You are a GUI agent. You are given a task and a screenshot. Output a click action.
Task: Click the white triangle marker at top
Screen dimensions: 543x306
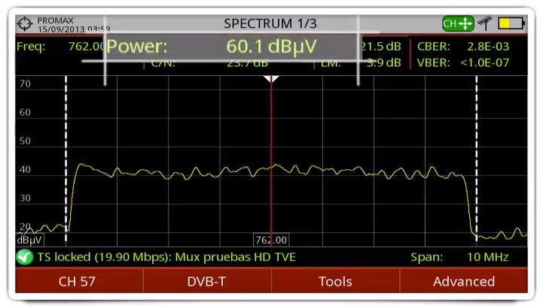(x=271, y=79)
